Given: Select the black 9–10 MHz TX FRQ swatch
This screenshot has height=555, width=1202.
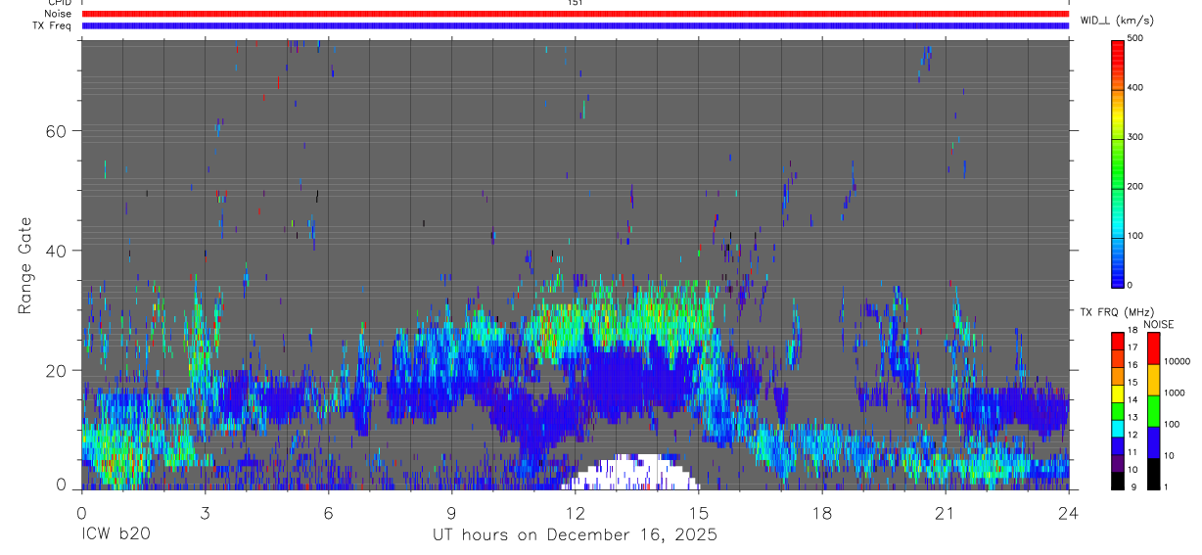Looking at the screenshot, I should tap(1118, 480).
